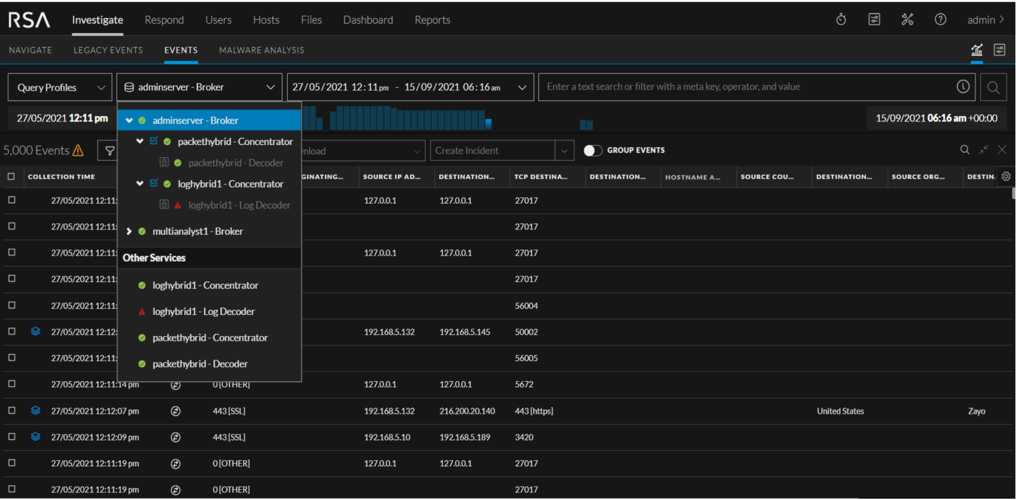Open column settings gear icon in table header
This screenshot has width=1016, height=500.
[1006, 176]
